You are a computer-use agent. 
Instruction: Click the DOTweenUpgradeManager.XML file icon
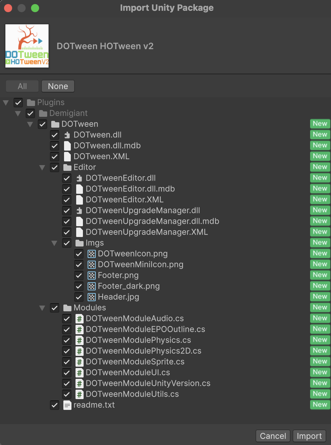pos(80,232)
